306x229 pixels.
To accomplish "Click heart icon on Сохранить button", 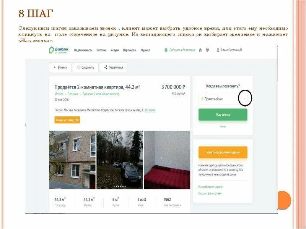I will point(79,68).
